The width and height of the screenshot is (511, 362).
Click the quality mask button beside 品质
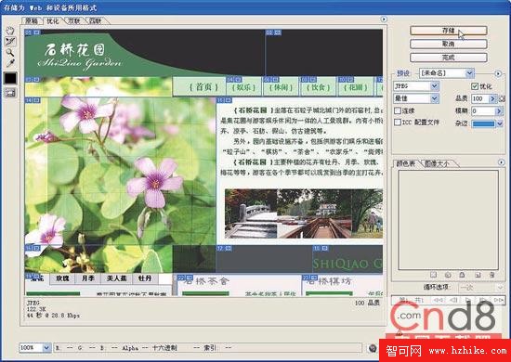(502, 98)
